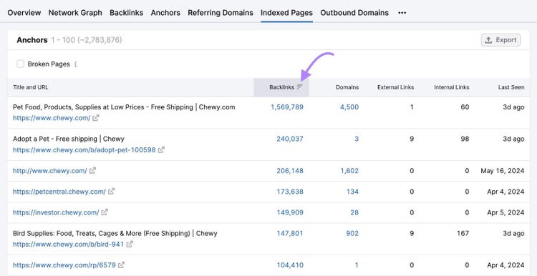Click domains count 28

(354, 212)
